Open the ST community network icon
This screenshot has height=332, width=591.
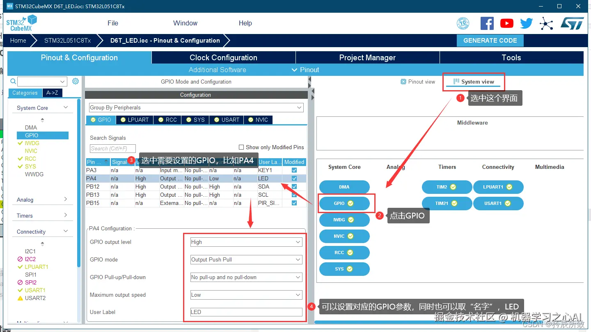point(546,23)
